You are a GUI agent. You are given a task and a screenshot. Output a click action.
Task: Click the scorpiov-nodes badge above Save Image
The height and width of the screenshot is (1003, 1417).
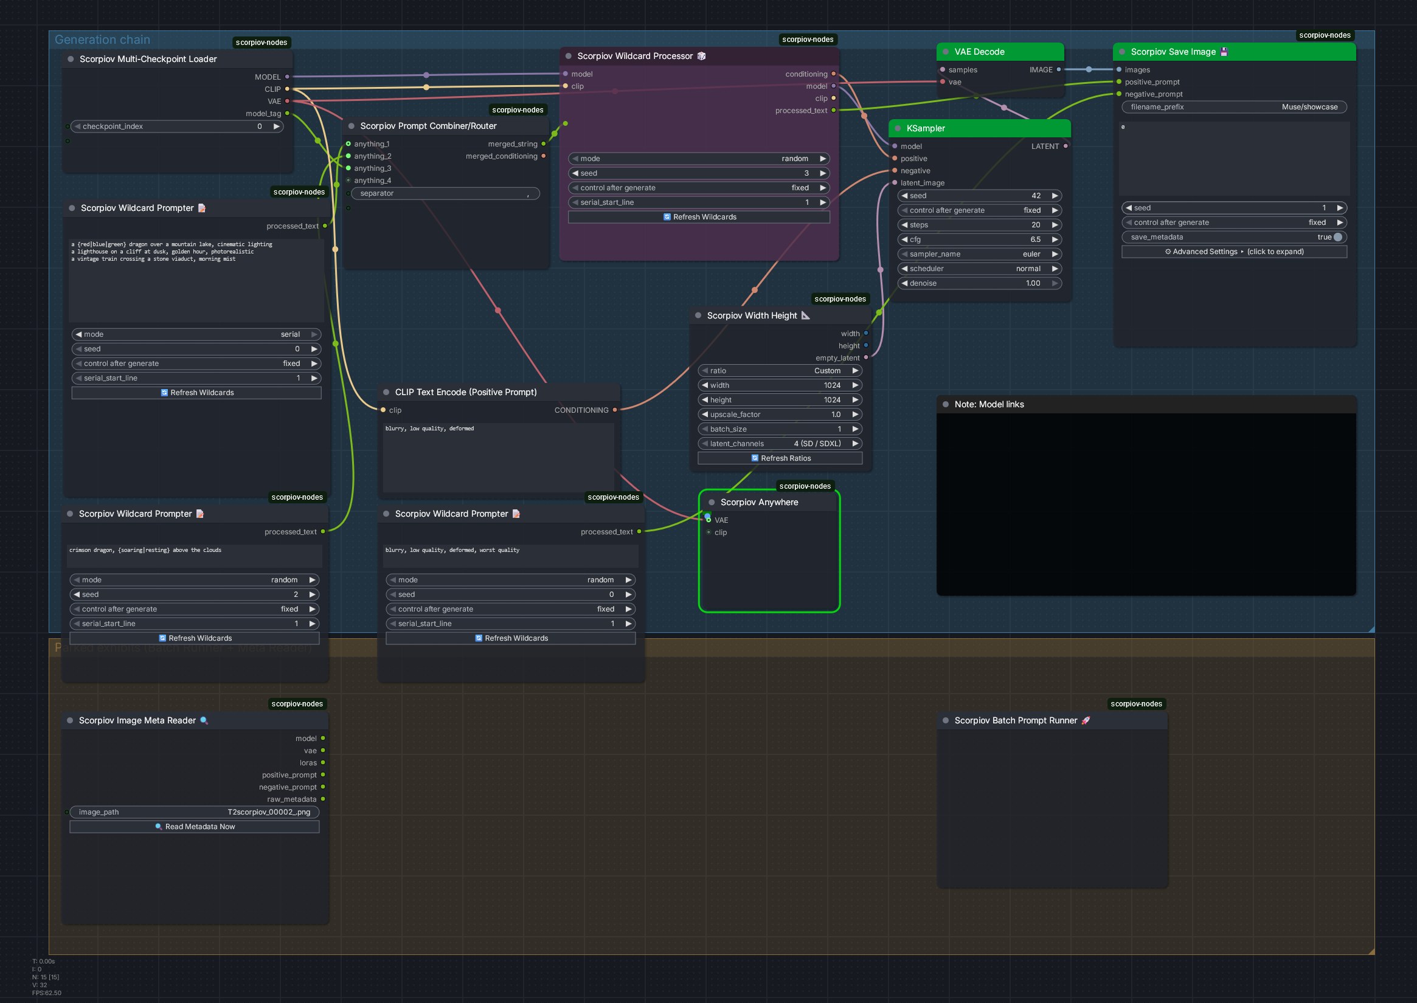tap(1325, 35)
